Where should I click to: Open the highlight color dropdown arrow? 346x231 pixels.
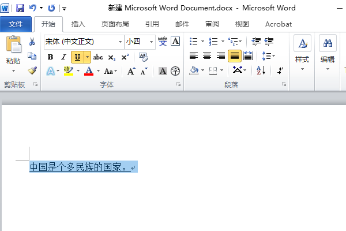pos(78,71)
